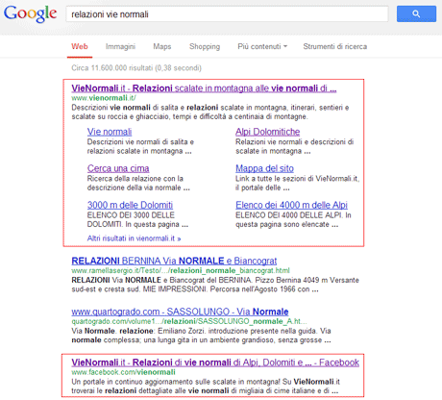Switch to the Maps tab
This screenshot has width=442, height=400.
[162, 46]
